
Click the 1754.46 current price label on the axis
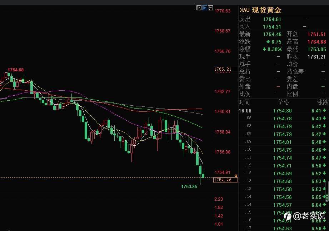coord(225,180)
